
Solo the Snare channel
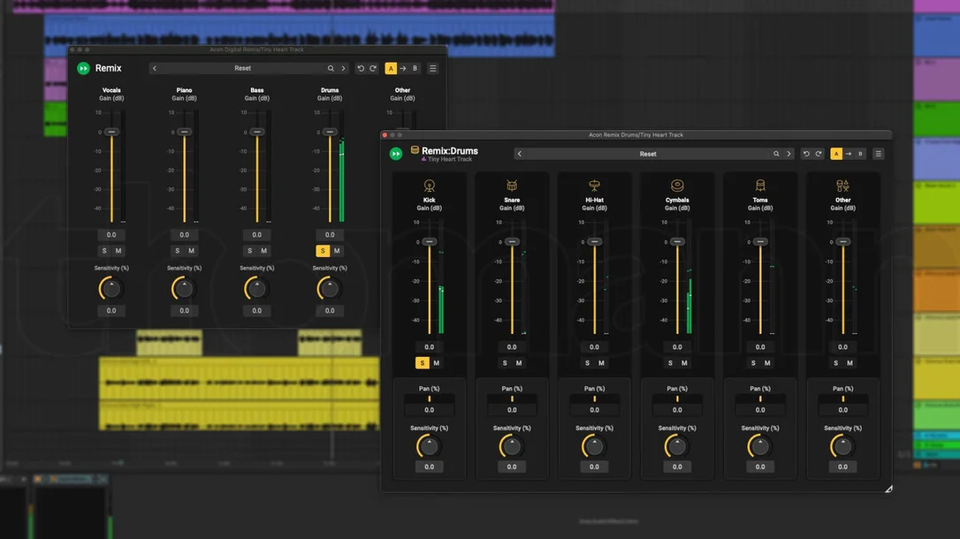pos(505,363)
